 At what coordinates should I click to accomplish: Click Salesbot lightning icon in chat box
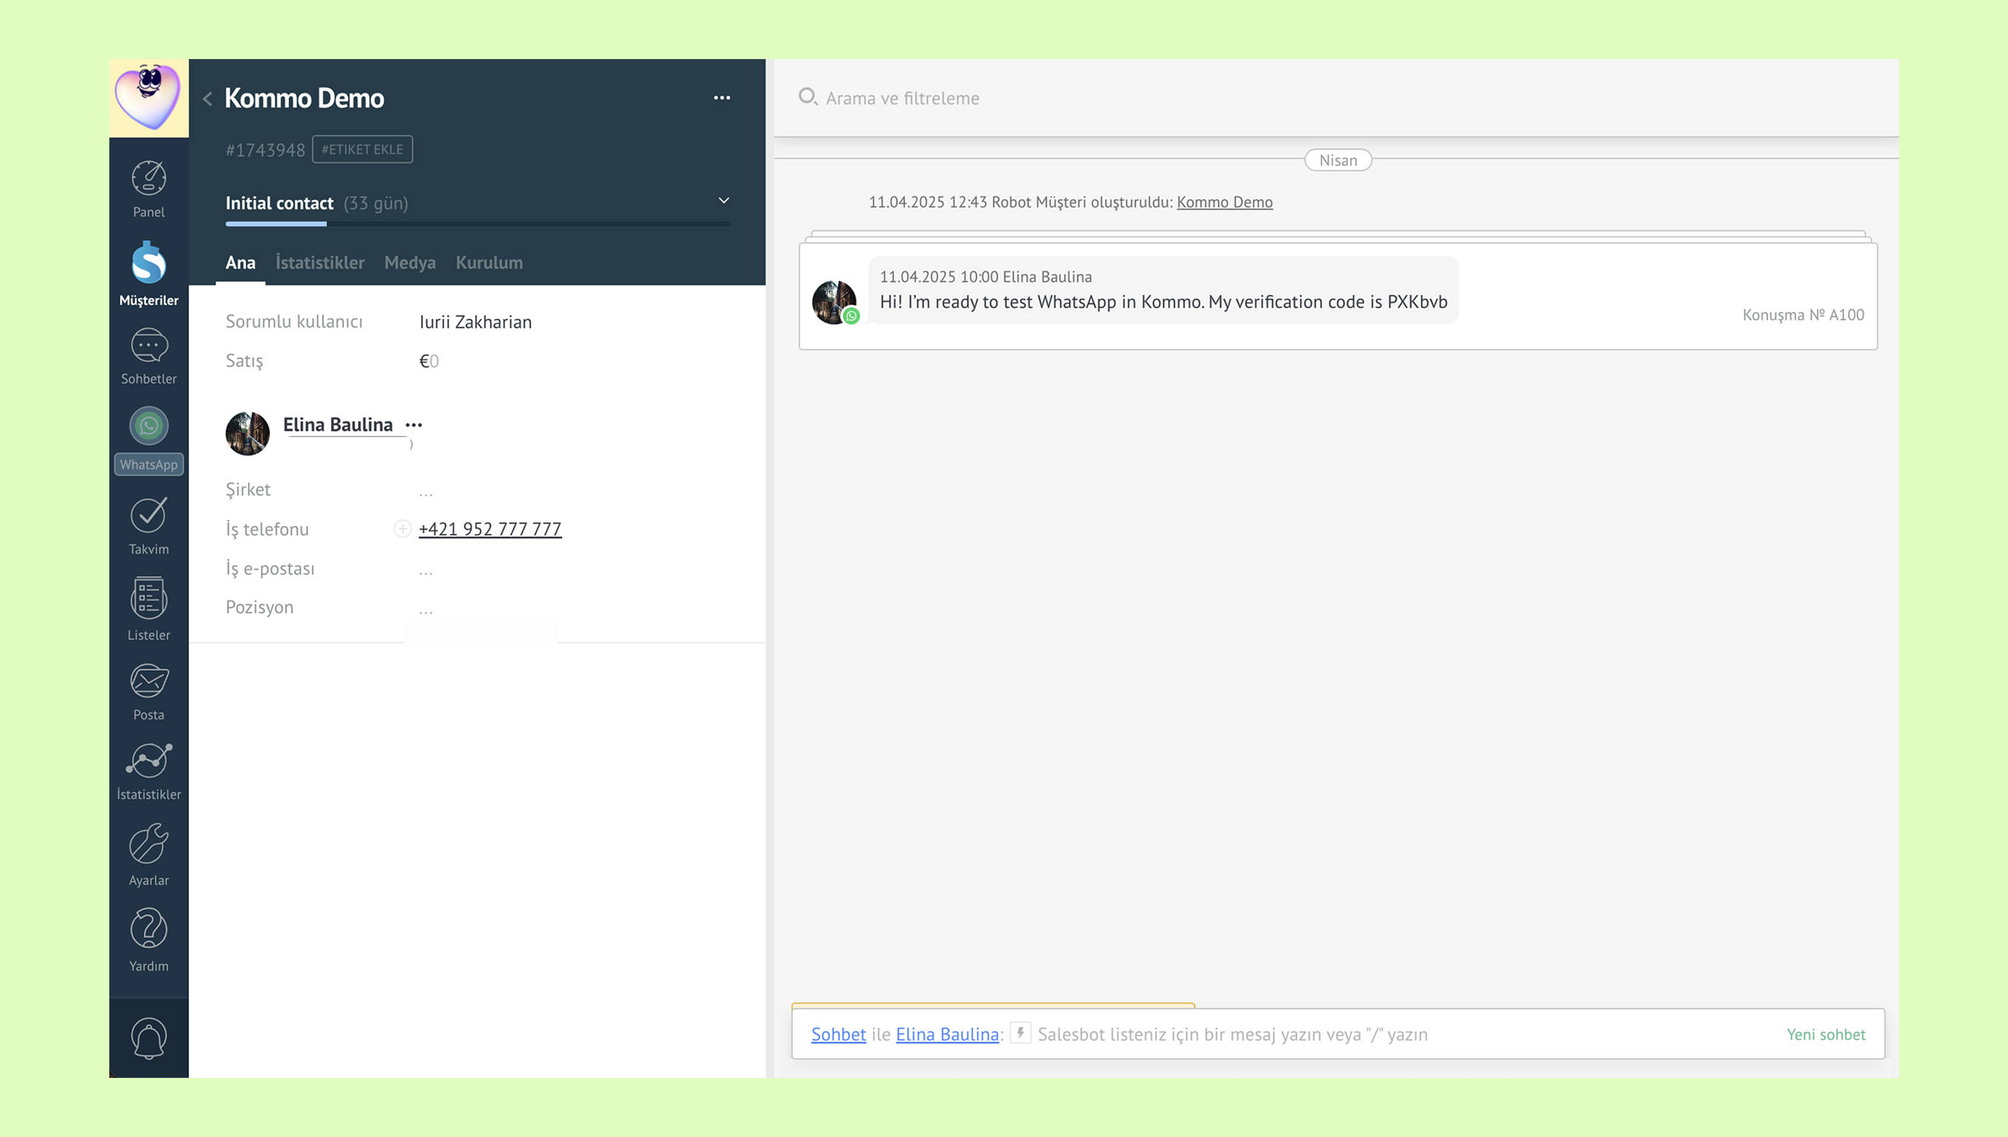click(x=1020, y=1032)
